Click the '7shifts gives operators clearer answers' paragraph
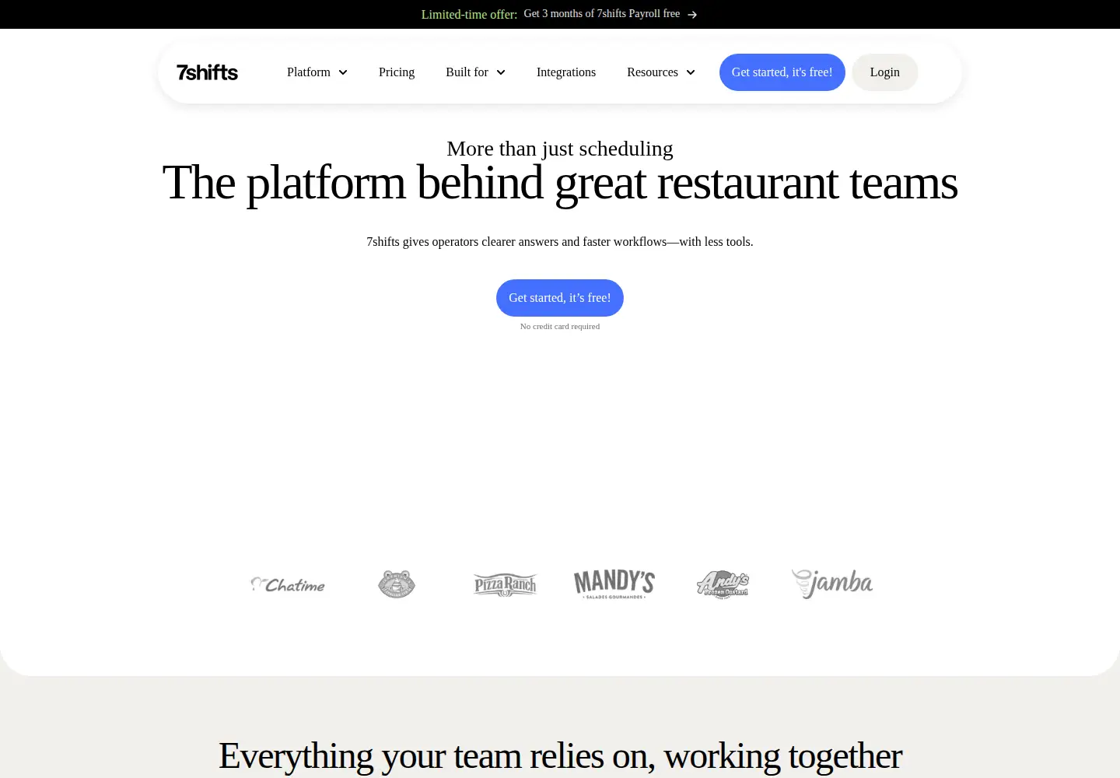1120x778 pixels. (x=560, y=242)
